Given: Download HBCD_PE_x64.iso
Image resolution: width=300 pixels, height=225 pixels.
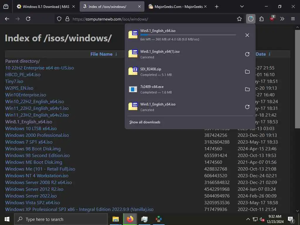Looking at the screenshot, I should pyautogui.click(x=23, y=75).
